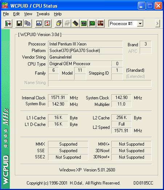Click the grayed-out stacked windows icon
Screen dimensions: 164x190
(x=67, y=23)
